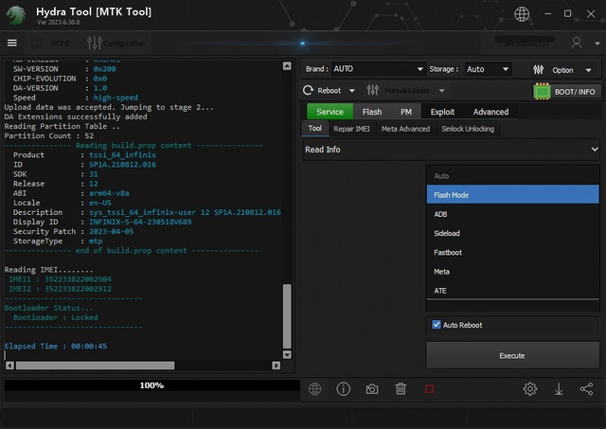Click the log scroll left arrow
Image resolution: width=606 pixels, height=429 pixels.
coord(9,366)
